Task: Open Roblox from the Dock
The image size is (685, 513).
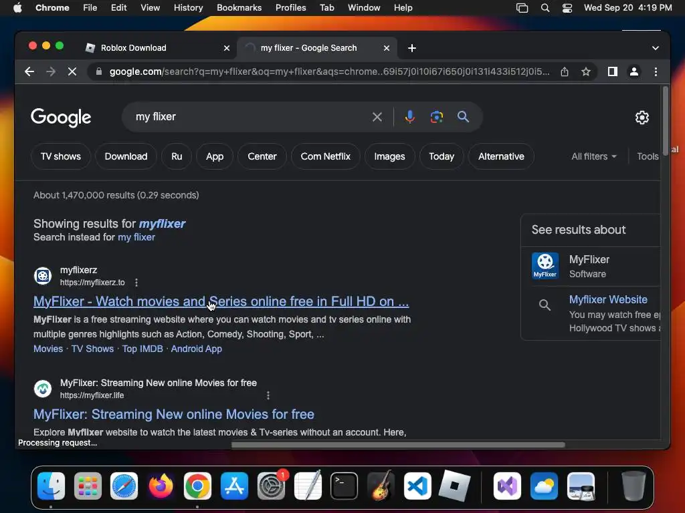Action: point(454,486)
